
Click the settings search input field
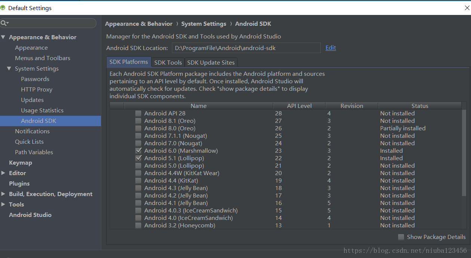[49, 23]
